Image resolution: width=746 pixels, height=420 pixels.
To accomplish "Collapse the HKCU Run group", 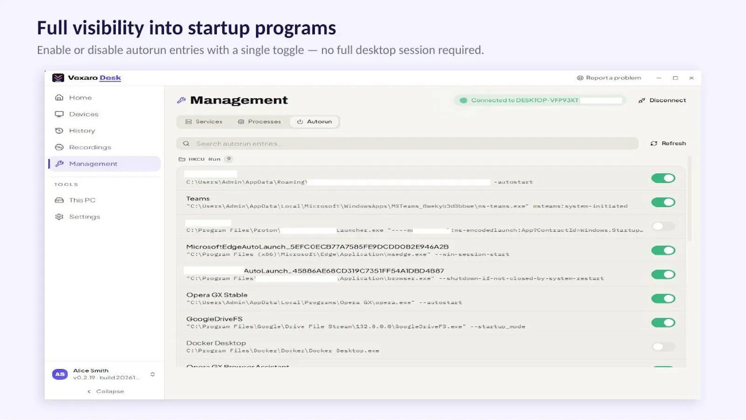I will pos(204,159).
